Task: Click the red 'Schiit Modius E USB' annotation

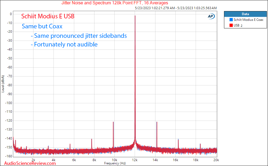Action: (48, 16)
